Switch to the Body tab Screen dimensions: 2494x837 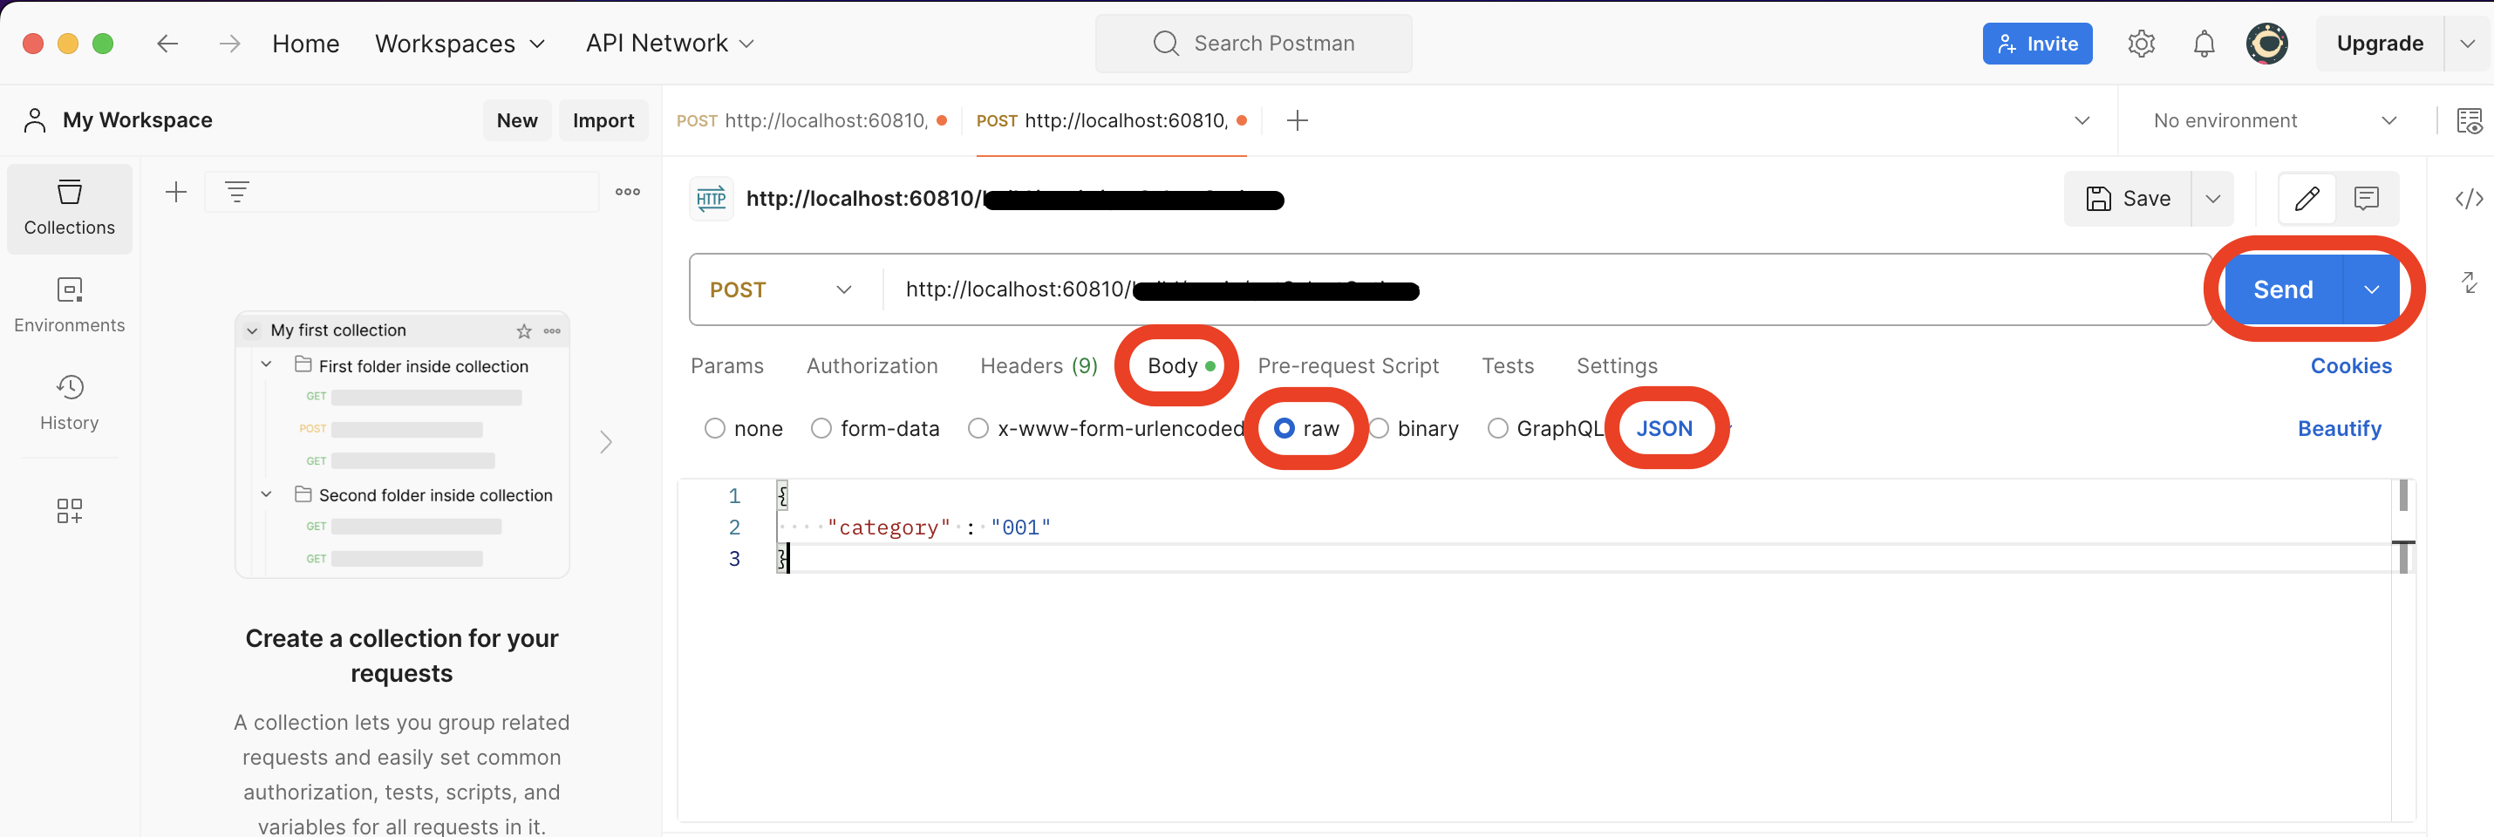coord(1180,366)
